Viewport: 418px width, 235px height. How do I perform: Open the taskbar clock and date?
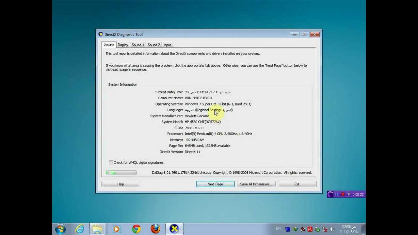point(349,229)
